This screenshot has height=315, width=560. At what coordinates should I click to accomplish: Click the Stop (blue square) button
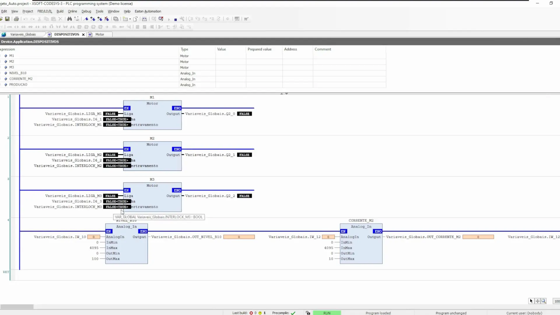coord(175,20)
